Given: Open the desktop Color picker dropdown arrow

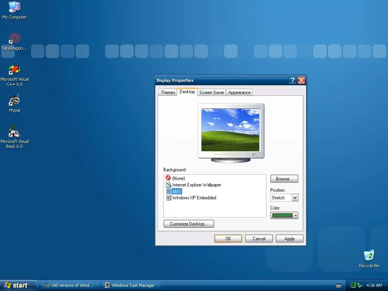Looking at the screenshot, I should (x=296, y=216).
